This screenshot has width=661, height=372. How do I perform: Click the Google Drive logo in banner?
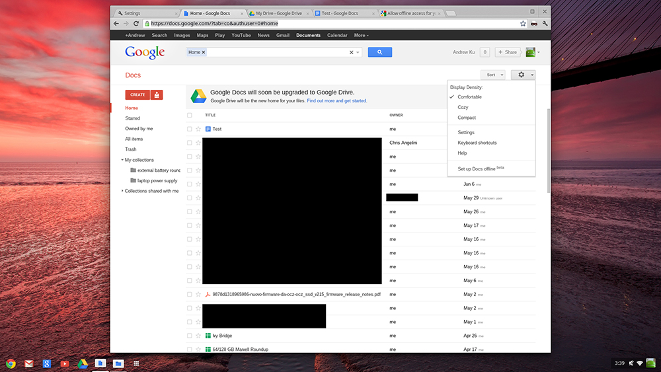pos(198,96)
